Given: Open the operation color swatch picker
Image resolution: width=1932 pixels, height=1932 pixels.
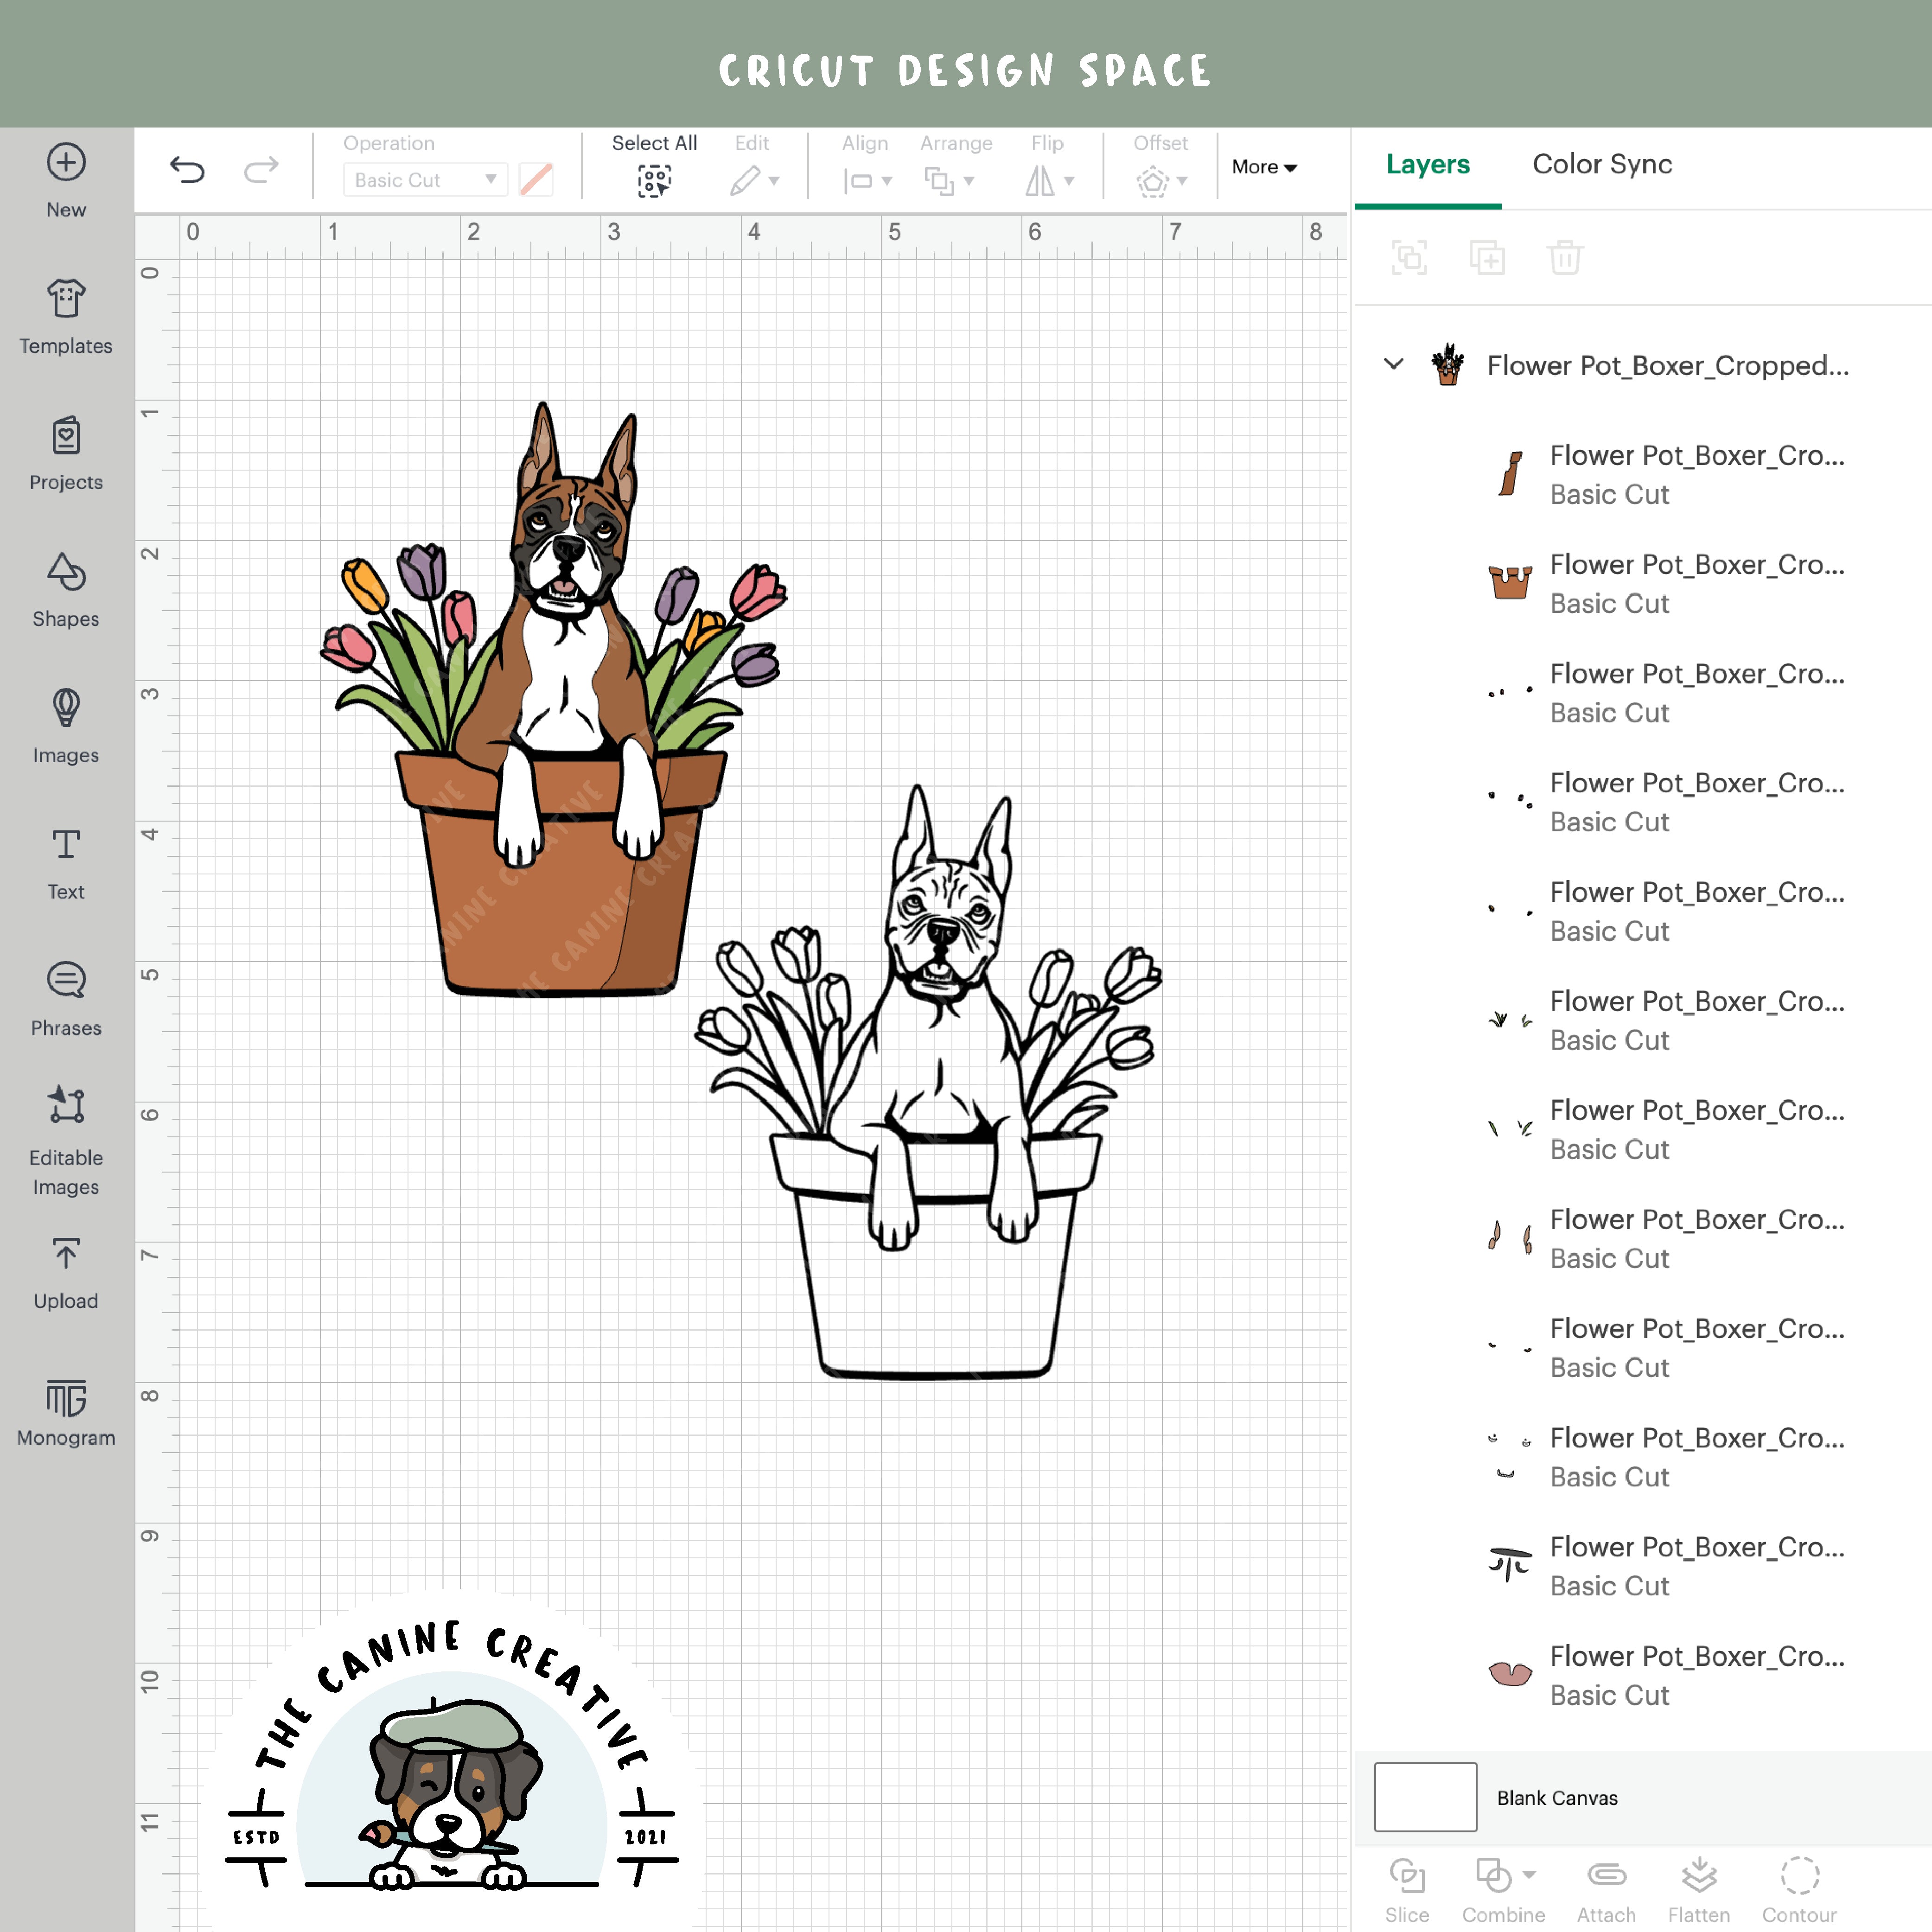Looking at the screenshot, I should click(537, 180).
